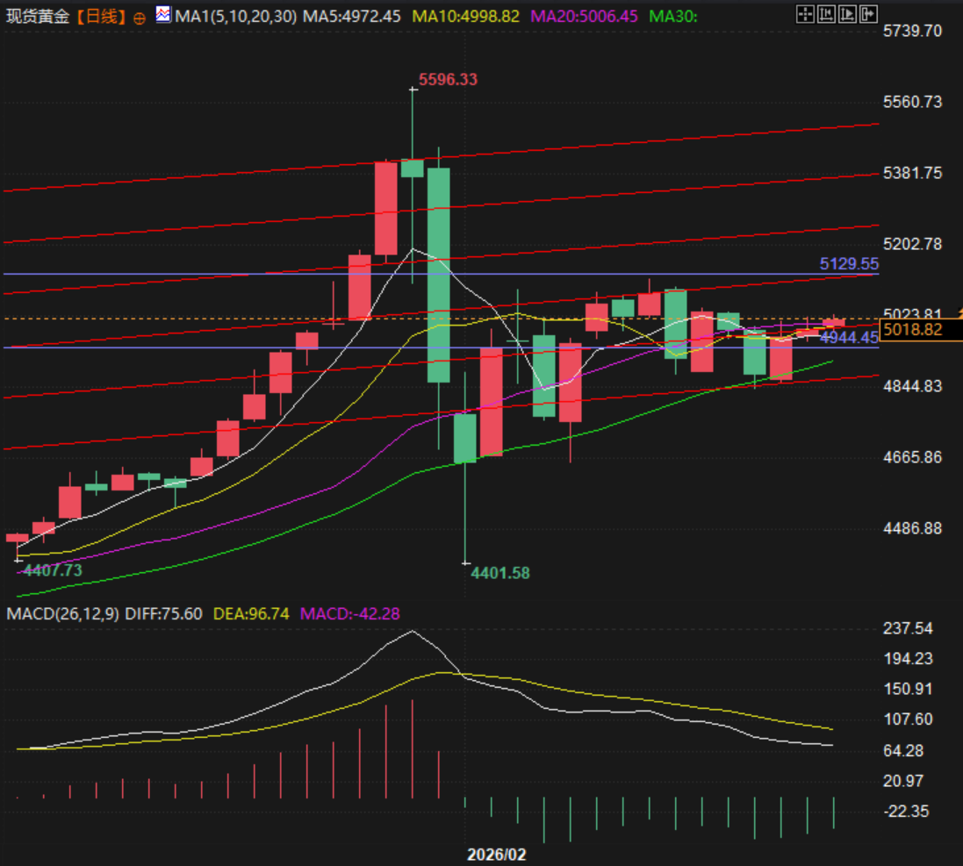Click the 5202.78 price axis value
Screen dimensions: 963x866
point(912,244)
